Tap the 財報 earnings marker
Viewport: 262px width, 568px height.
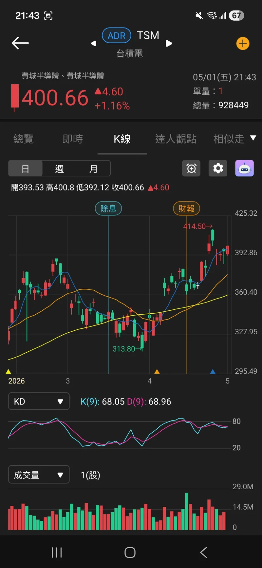pyautogui.click(x=186, y=208)
